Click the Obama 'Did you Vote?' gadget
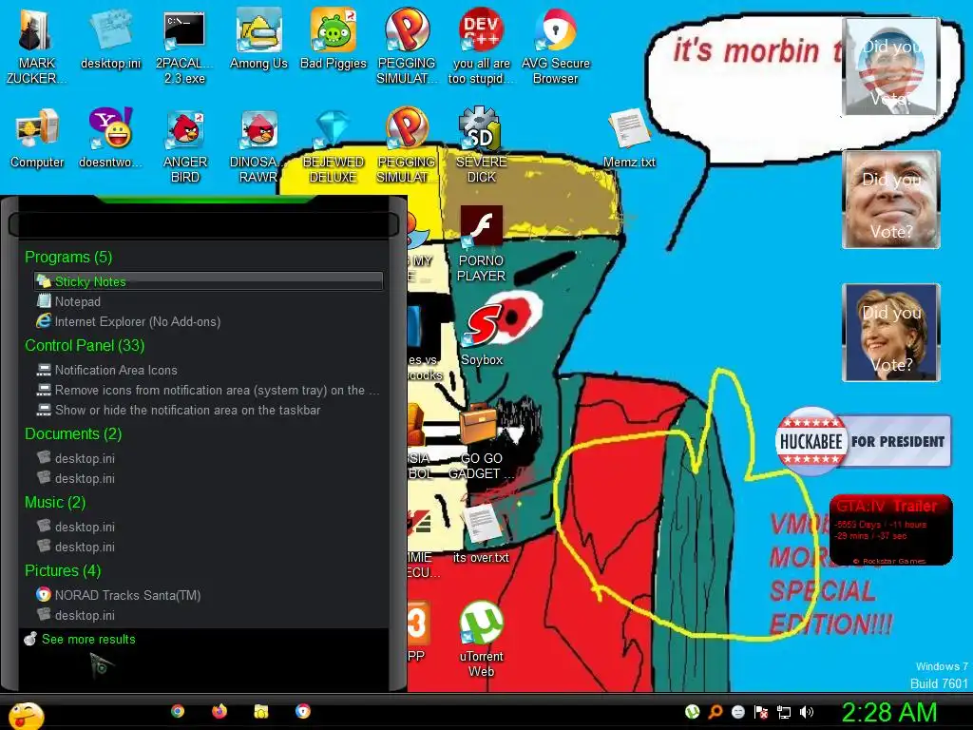Screen dimensions: 973x730 [x=891, y=67]
